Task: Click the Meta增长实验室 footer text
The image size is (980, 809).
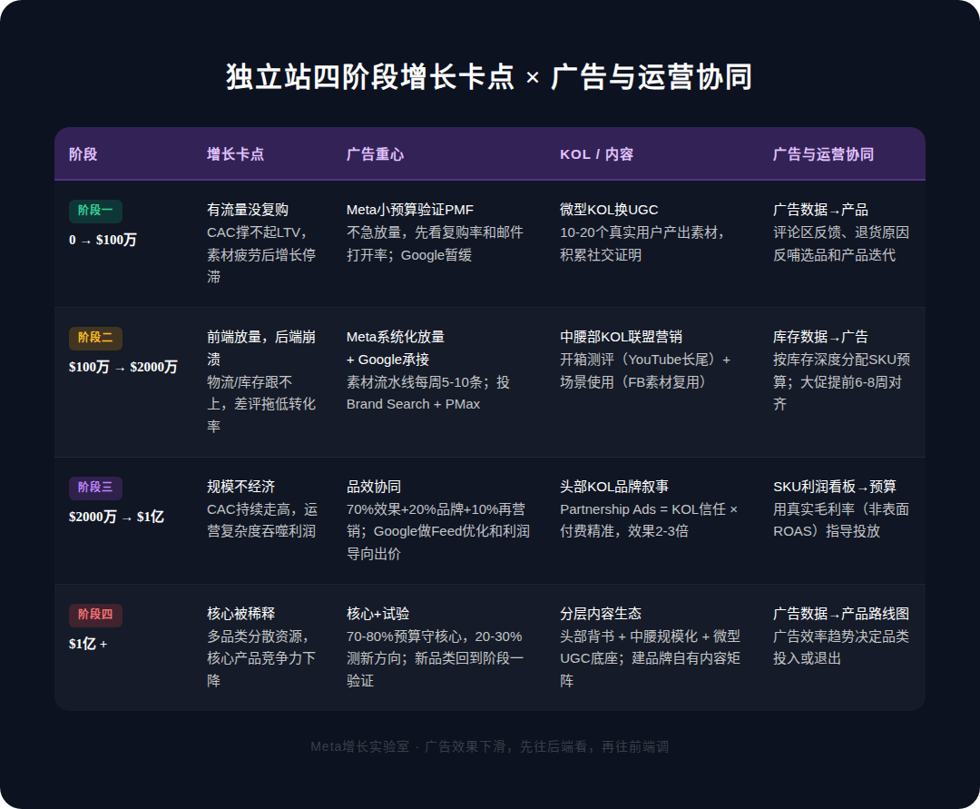Action: (490, 745)
